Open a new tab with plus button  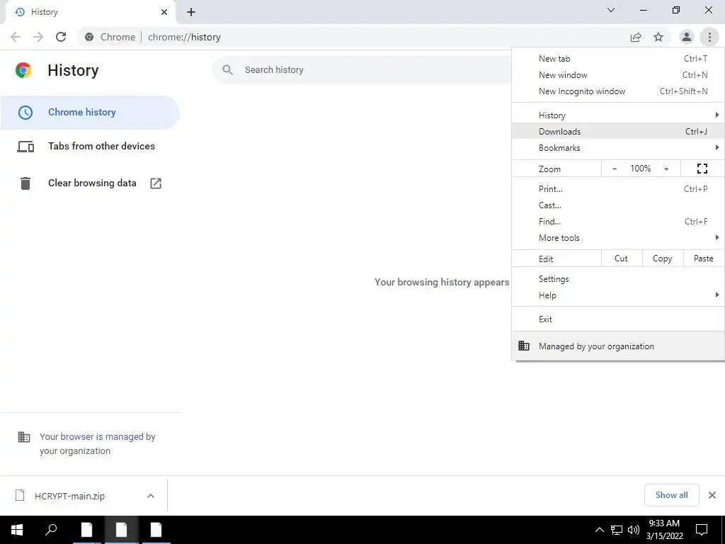coord(191,12)
